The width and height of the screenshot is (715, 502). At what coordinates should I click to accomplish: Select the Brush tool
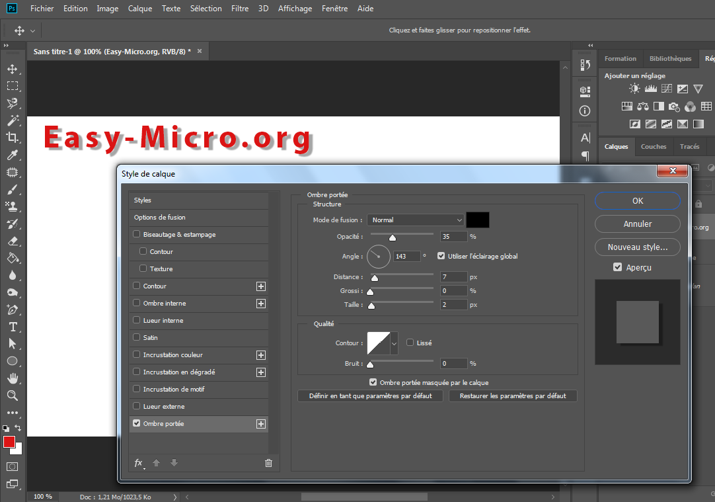(13, 189)
